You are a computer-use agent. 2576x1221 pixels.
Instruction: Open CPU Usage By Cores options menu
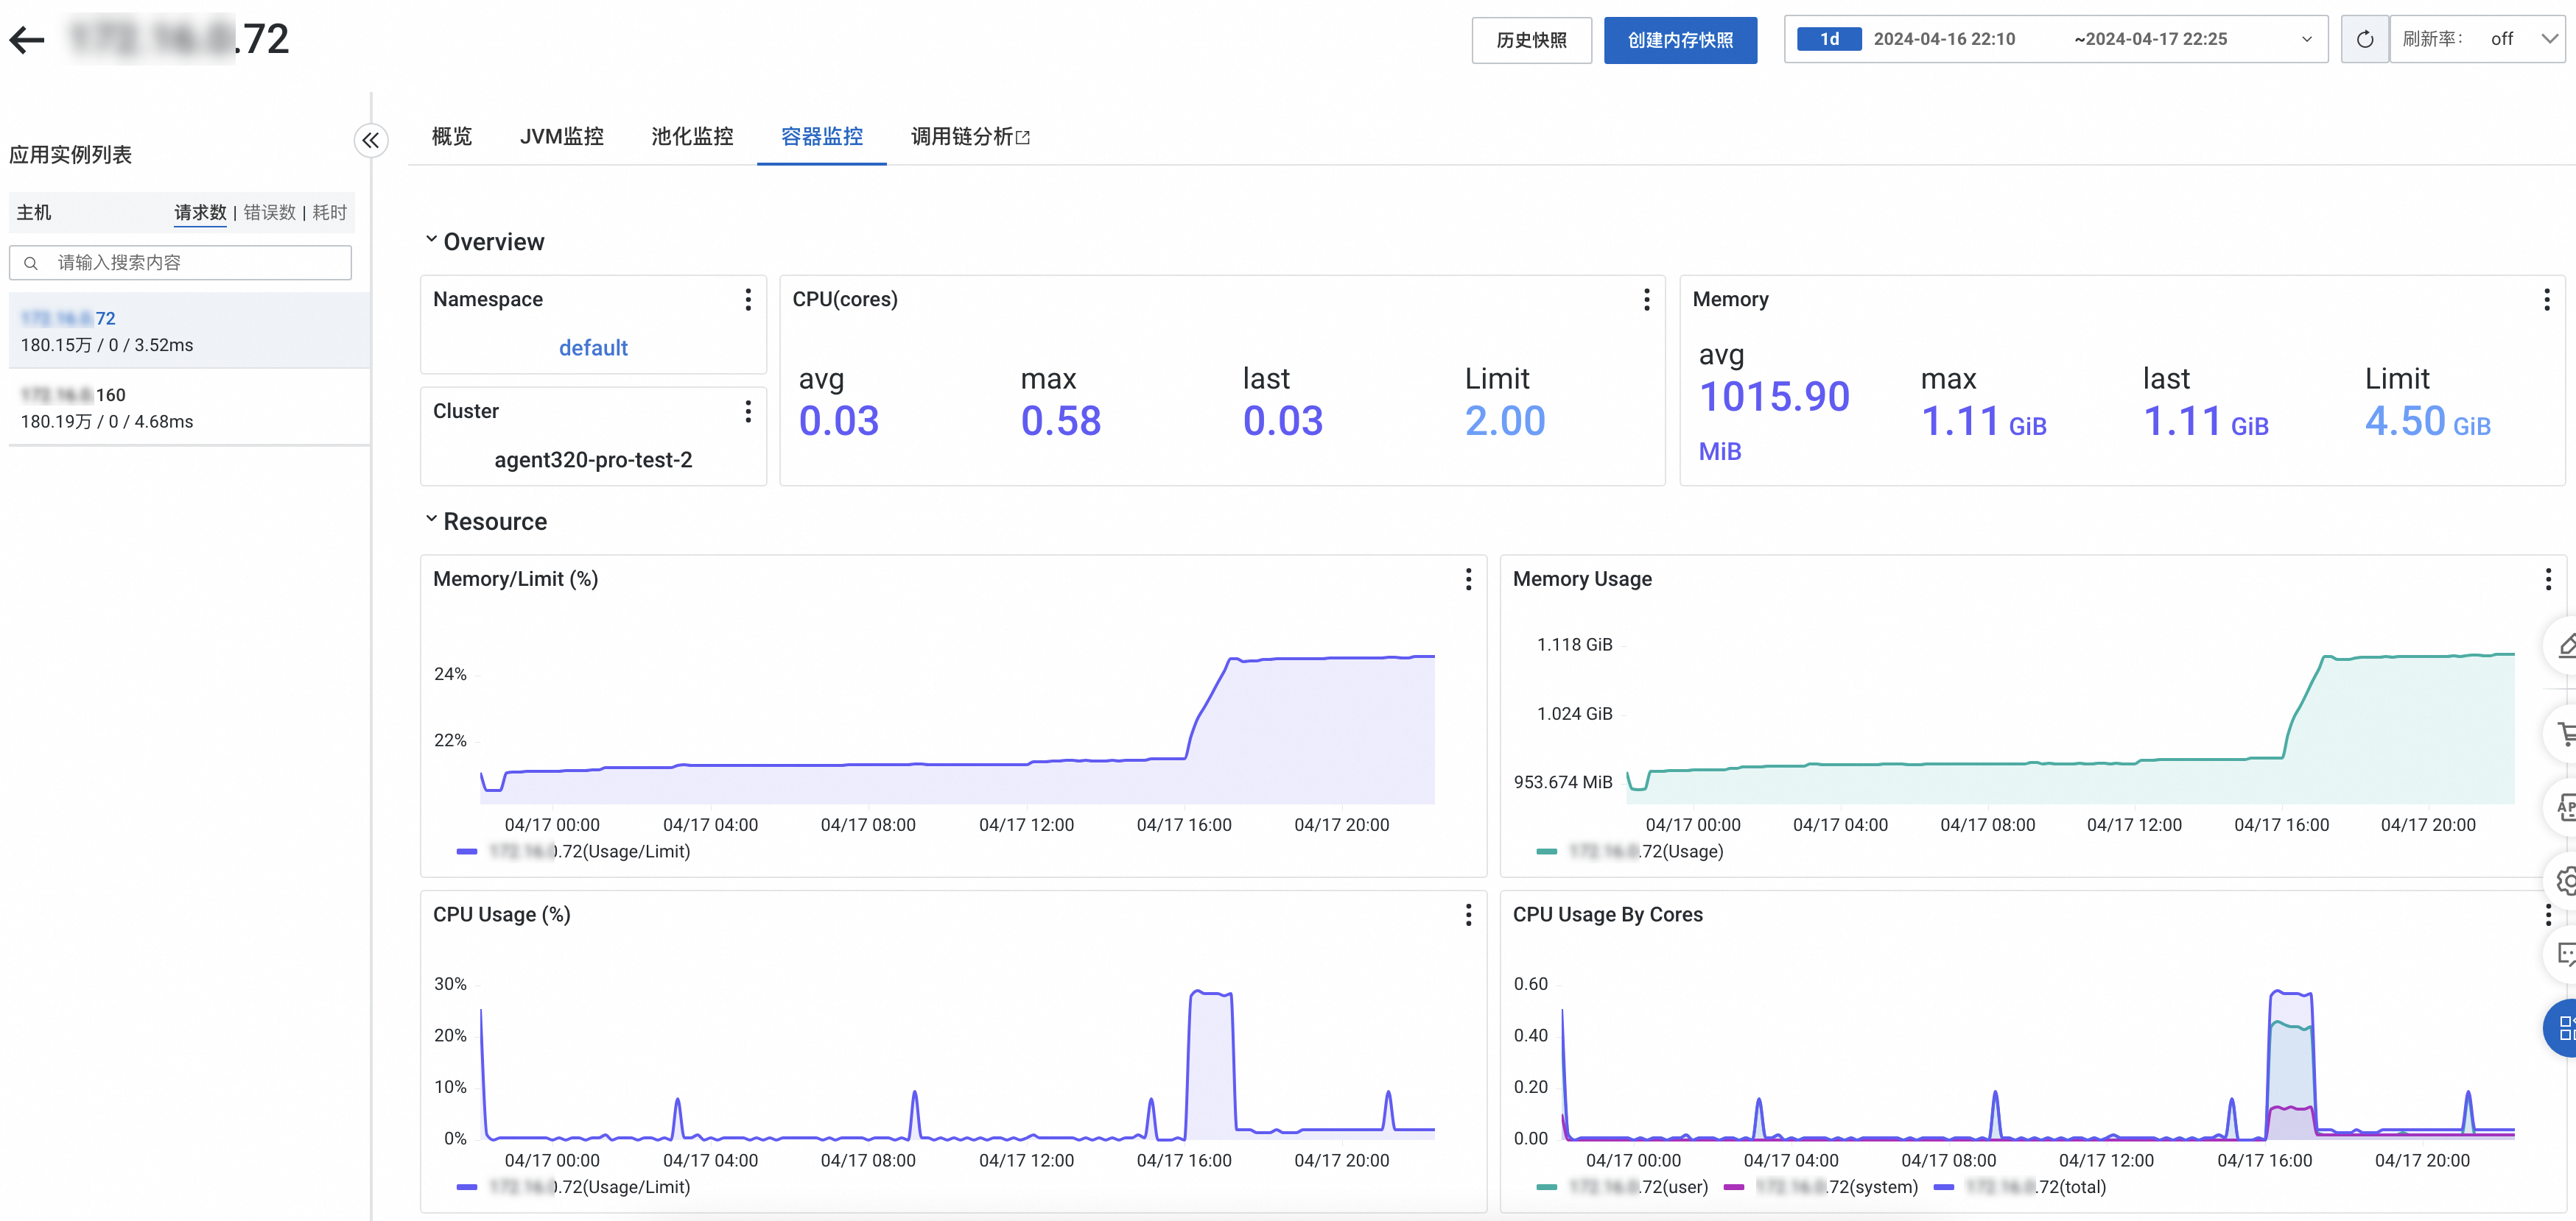[2547, 916]
